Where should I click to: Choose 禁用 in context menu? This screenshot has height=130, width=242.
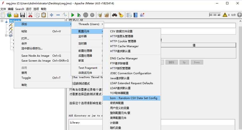[x=43, y=73]
